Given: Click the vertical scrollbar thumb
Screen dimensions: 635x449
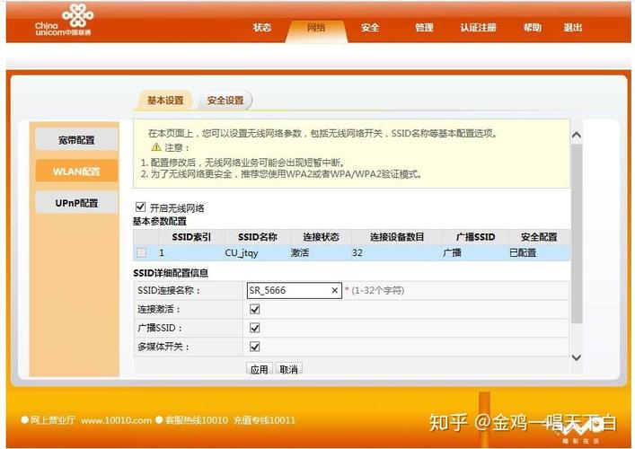Looking at the screenshot, I should click(x=577, y=233).
